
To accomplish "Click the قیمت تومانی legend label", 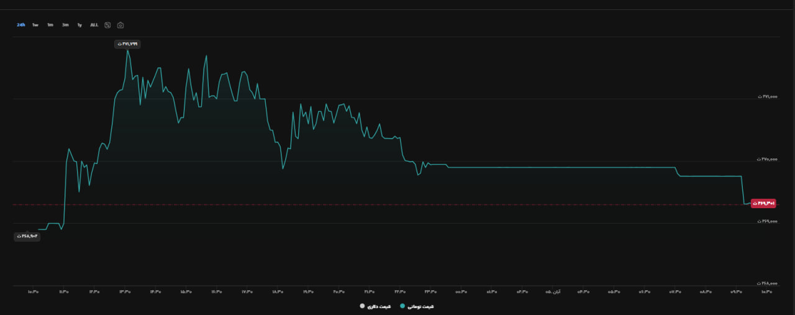I will click(x=420, y=306).
